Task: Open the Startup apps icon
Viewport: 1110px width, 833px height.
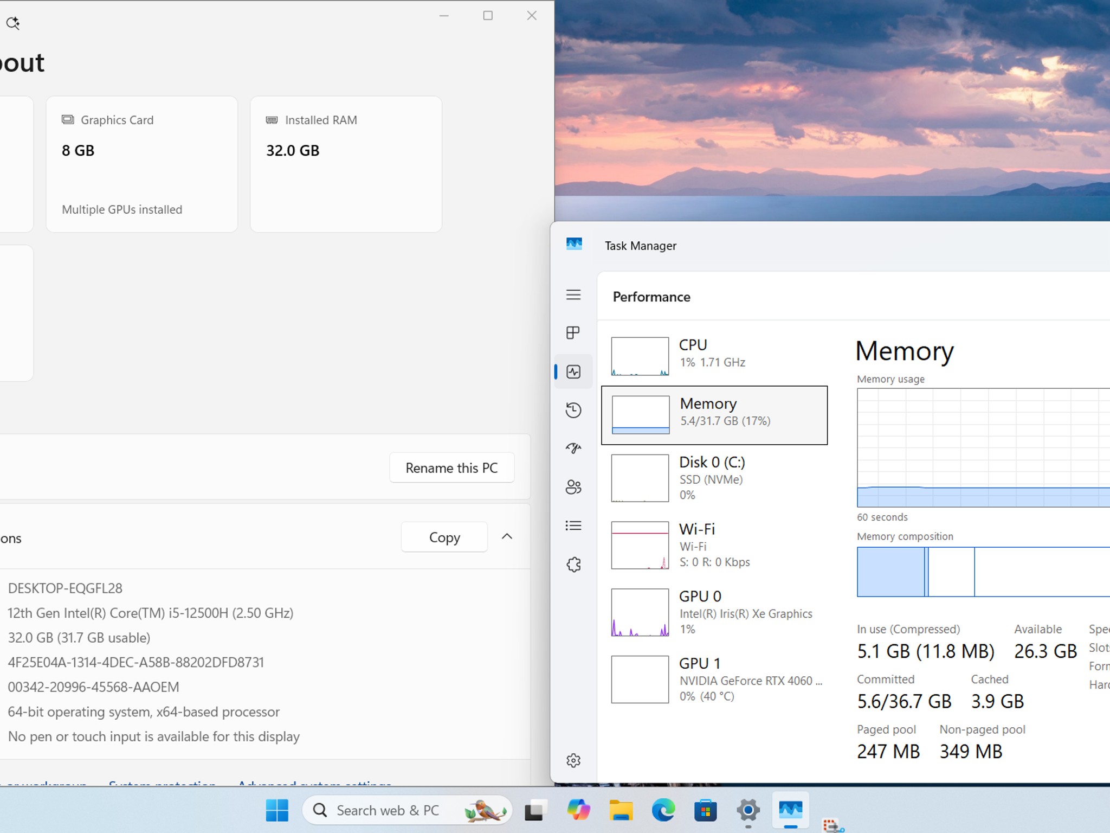Action: [x=573, y=448]
